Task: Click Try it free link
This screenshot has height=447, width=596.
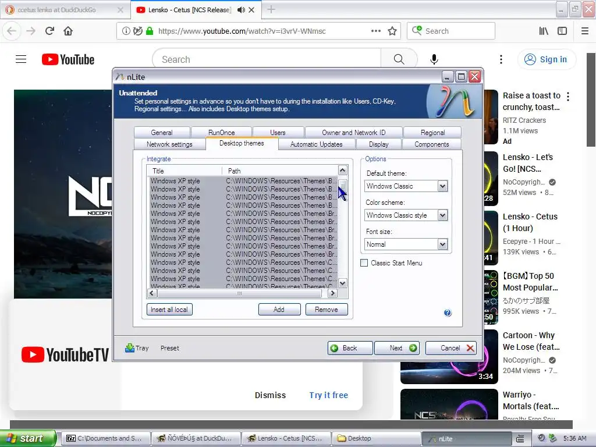Action: [329, 395]
